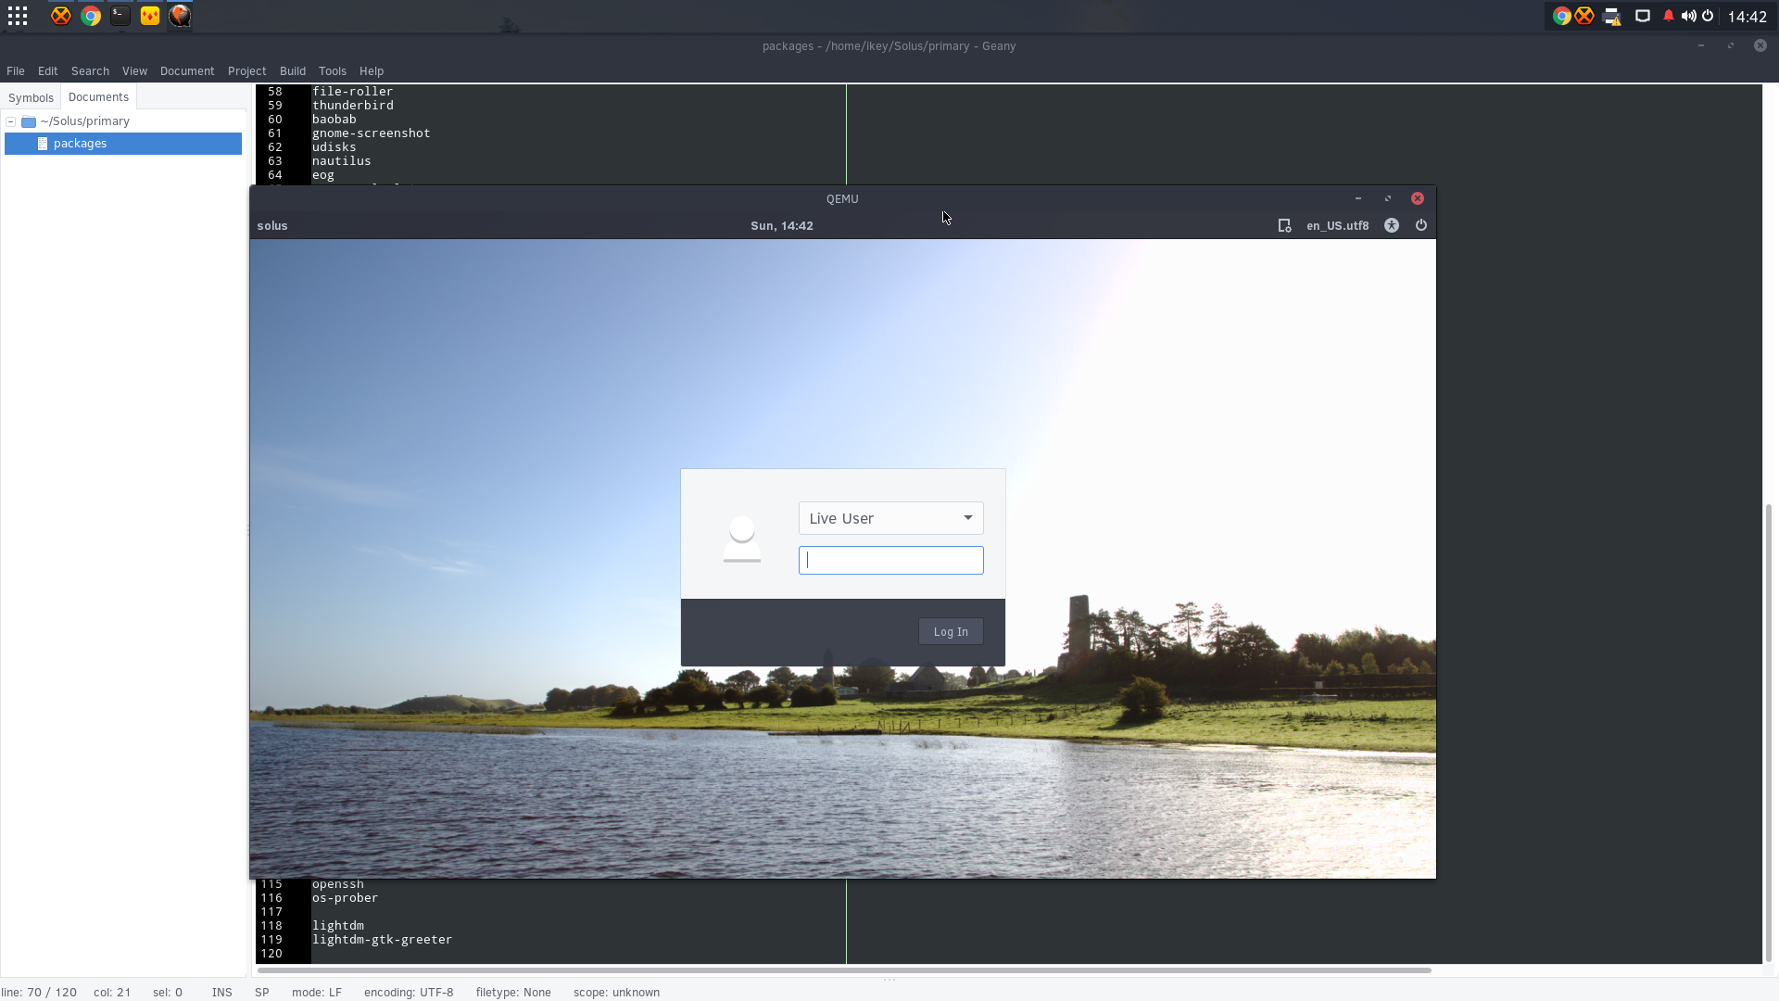Open Geany View menu
Image resolution: width=1779 pixels, height=1001 pixels.
tap(134, 71)
